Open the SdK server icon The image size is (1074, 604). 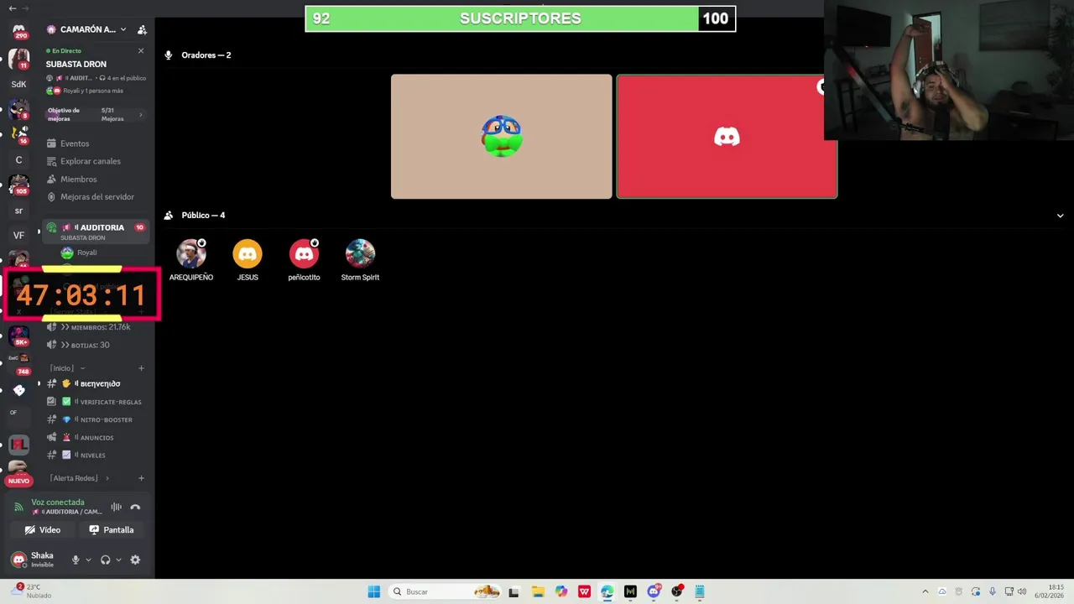click(x=18, y=84)
